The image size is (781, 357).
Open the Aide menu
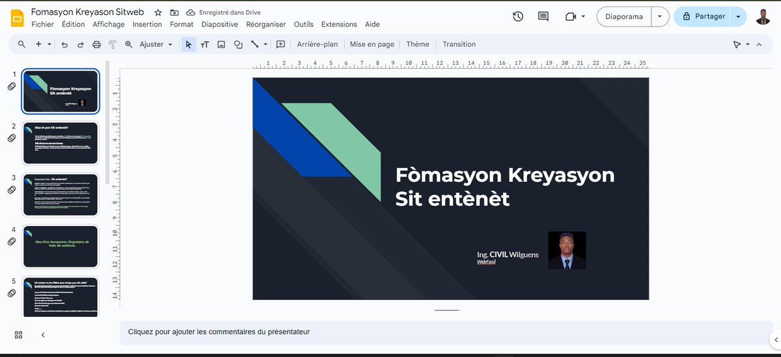tap(372, 24)
